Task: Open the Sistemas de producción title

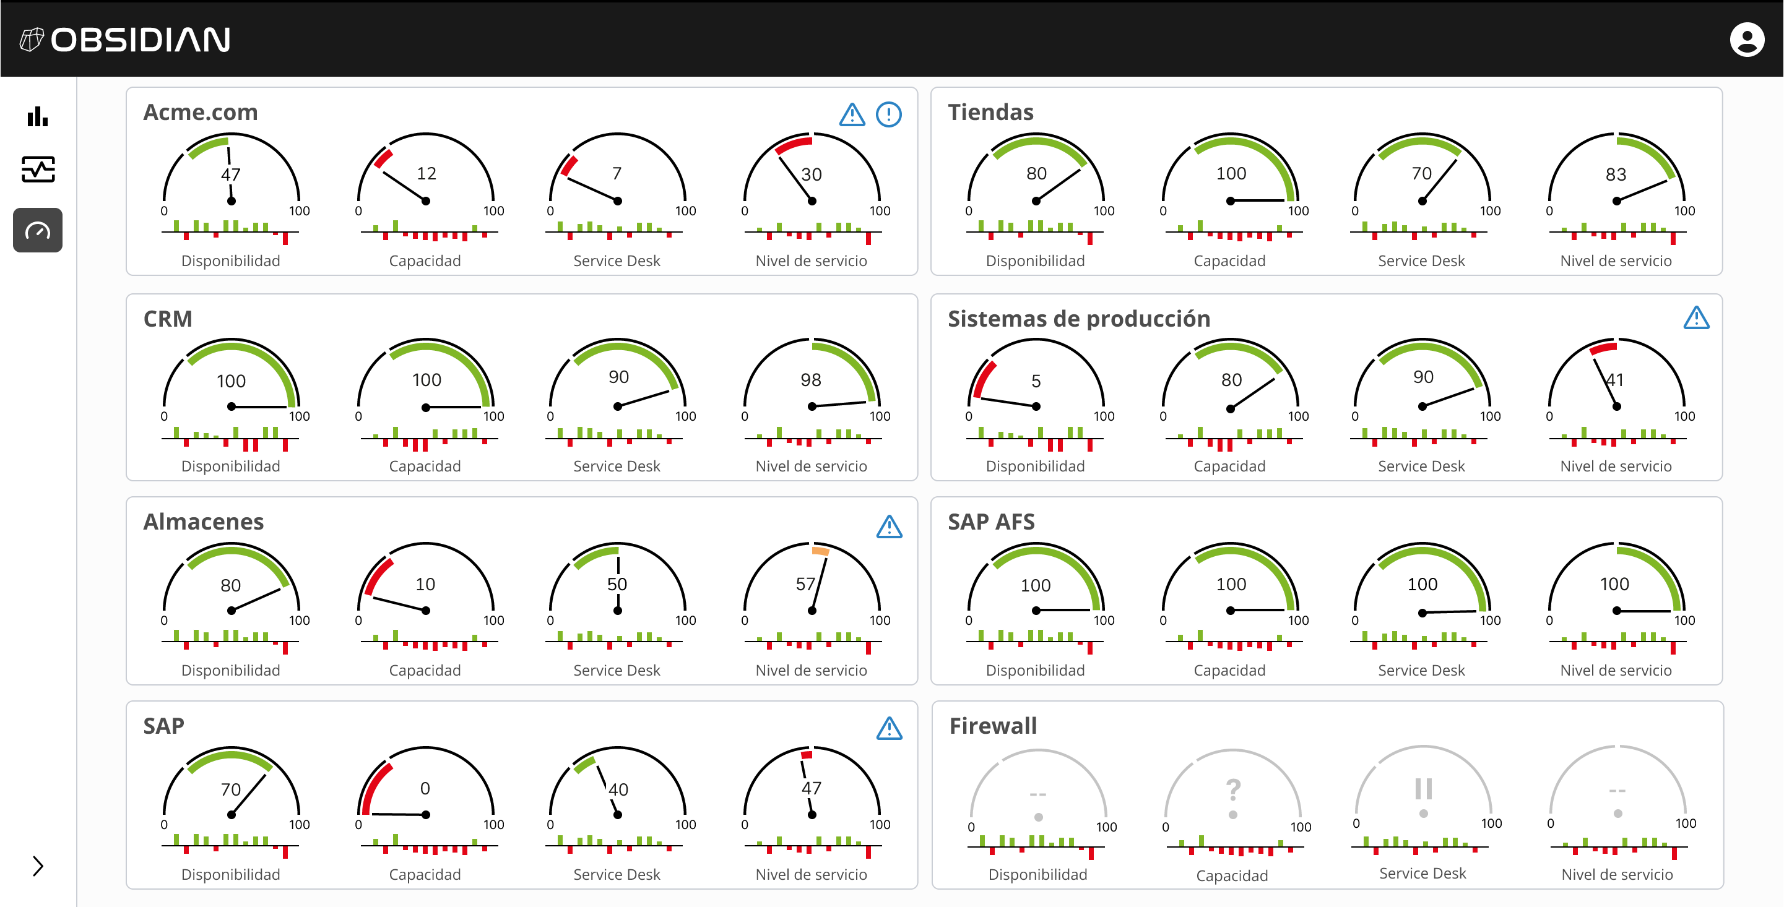Action: click(1079, 319)
